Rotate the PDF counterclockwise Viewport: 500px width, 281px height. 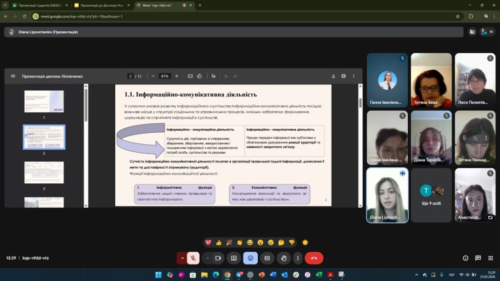tap(199, 76)
